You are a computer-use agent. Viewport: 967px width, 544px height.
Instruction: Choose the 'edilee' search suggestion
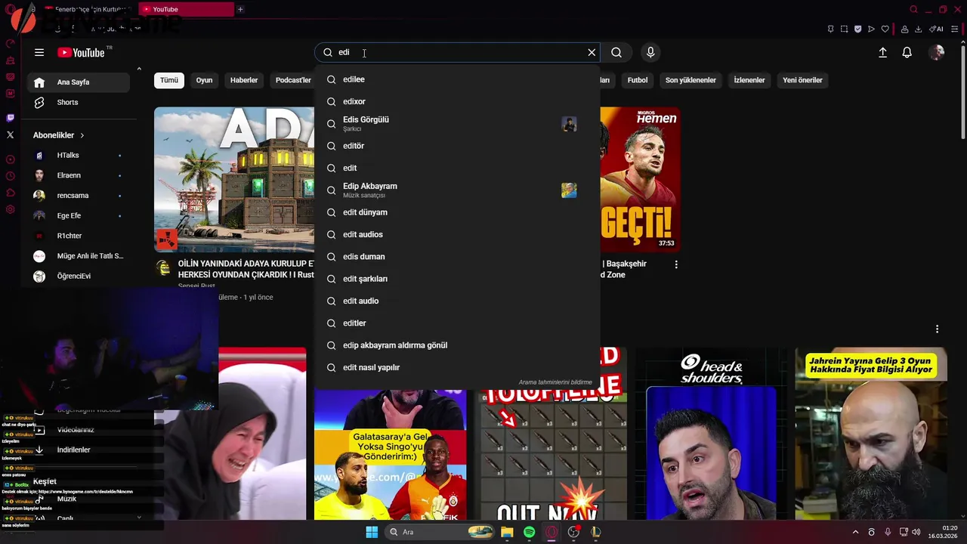tap(458, 79)
